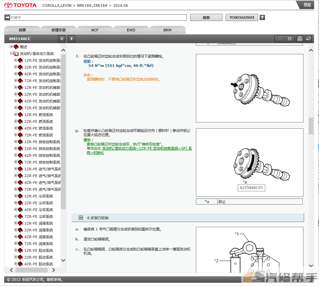
Task: Click the A235846C01 camshaft lock illustration
Action: 250,163
